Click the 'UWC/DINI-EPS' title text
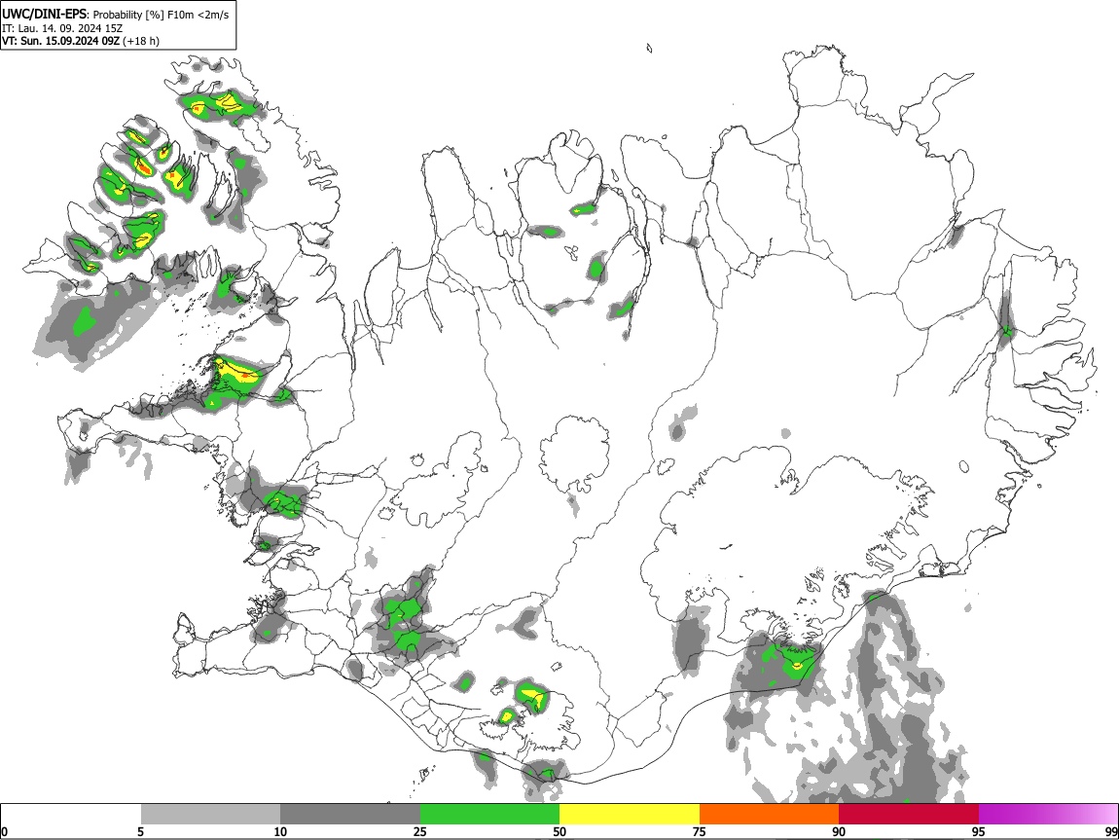 coord(45,15)
